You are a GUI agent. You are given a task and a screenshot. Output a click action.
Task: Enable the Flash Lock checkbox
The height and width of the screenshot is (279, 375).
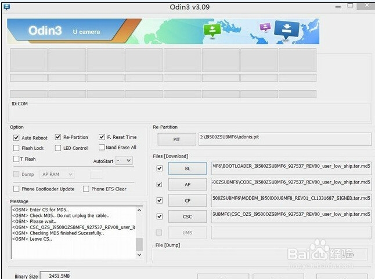pyautogui.click(x=16, y=148)
